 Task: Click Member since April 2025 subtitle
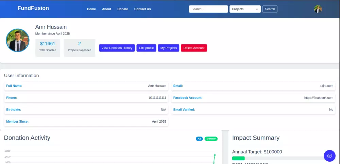pyautogui.click(x=52, y=34)
